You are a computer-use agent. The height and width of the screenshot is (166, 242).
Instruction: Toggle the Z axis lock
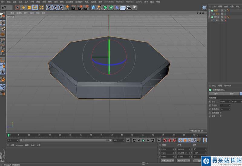pyautogui.click(x=60, y=7)
